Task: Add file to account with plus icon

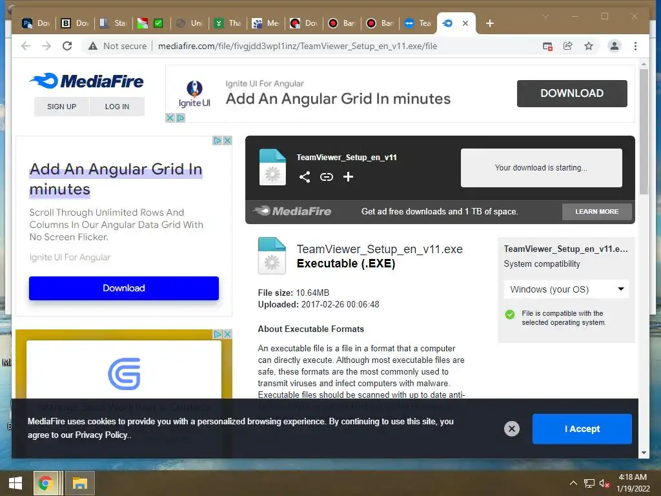Action: 348,177
